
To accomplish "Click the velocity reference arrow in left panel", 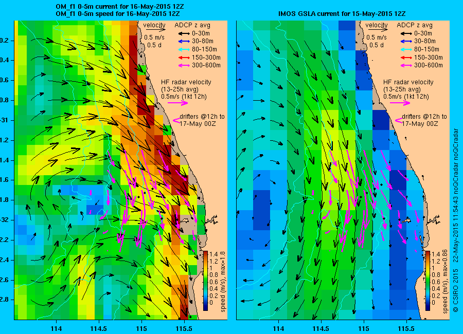I will (x=155, y=30).
